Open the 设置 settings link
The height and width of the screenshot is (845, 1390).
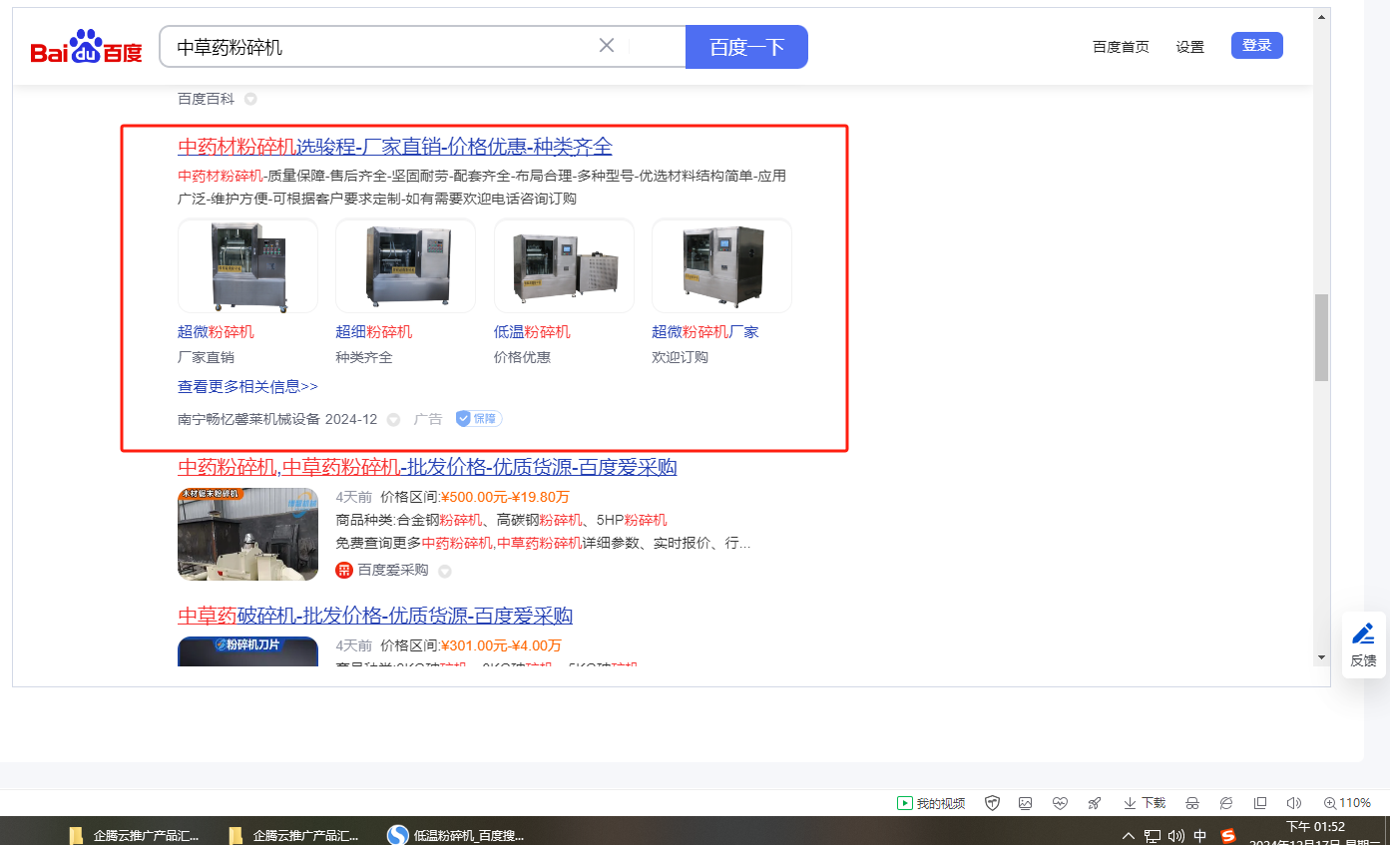1189,47
